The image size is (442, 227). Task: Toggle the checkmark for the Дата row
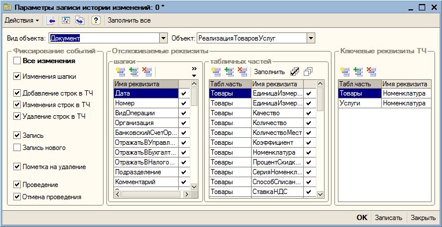[x=184, y=93]
